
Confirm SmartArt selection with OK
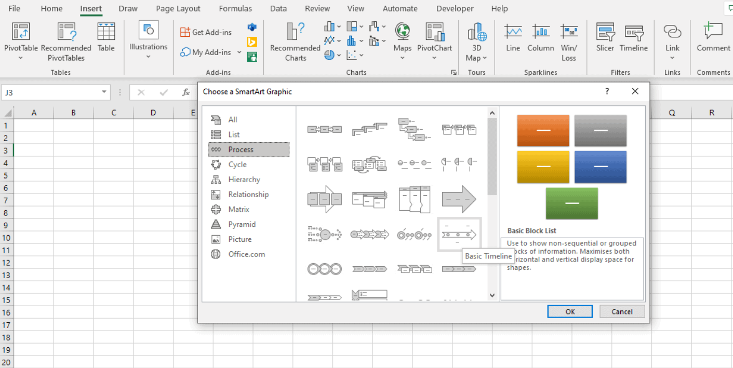tap(569, 311)
